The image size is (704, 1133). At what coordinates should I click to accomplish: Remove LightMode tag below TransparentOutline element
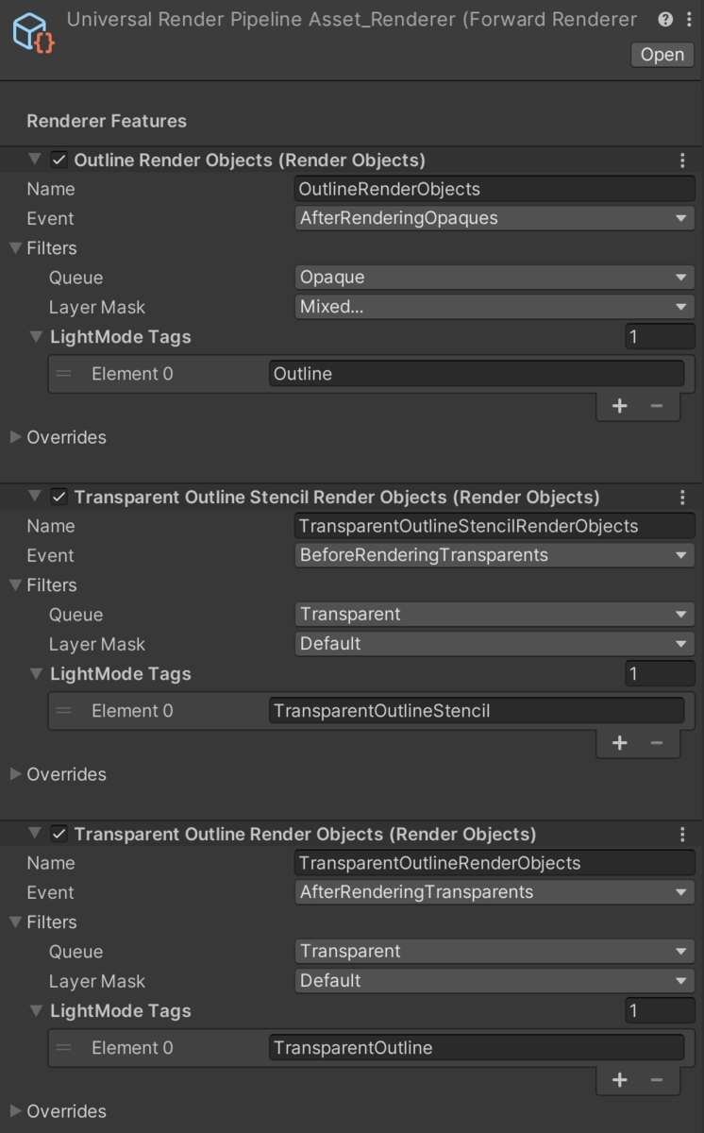(657, 1080)
